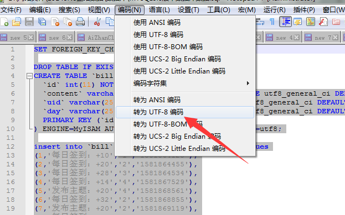The image size is (345, 215).
Task: Click the Cut scissors icon
Action: click(97, 22)
